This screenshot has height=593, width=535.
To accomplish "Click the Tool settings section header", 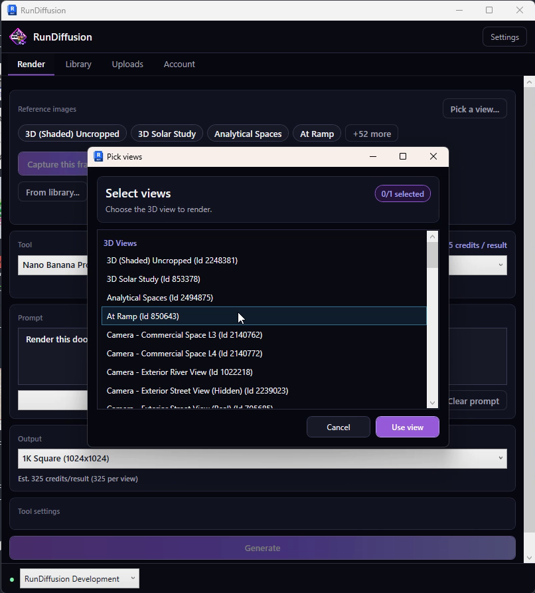I will 39,511.
